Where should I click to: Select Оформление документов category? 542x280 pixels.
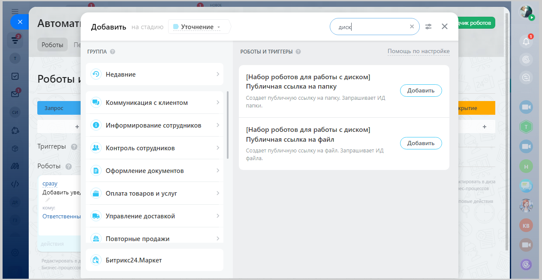[x=154, y=171]
